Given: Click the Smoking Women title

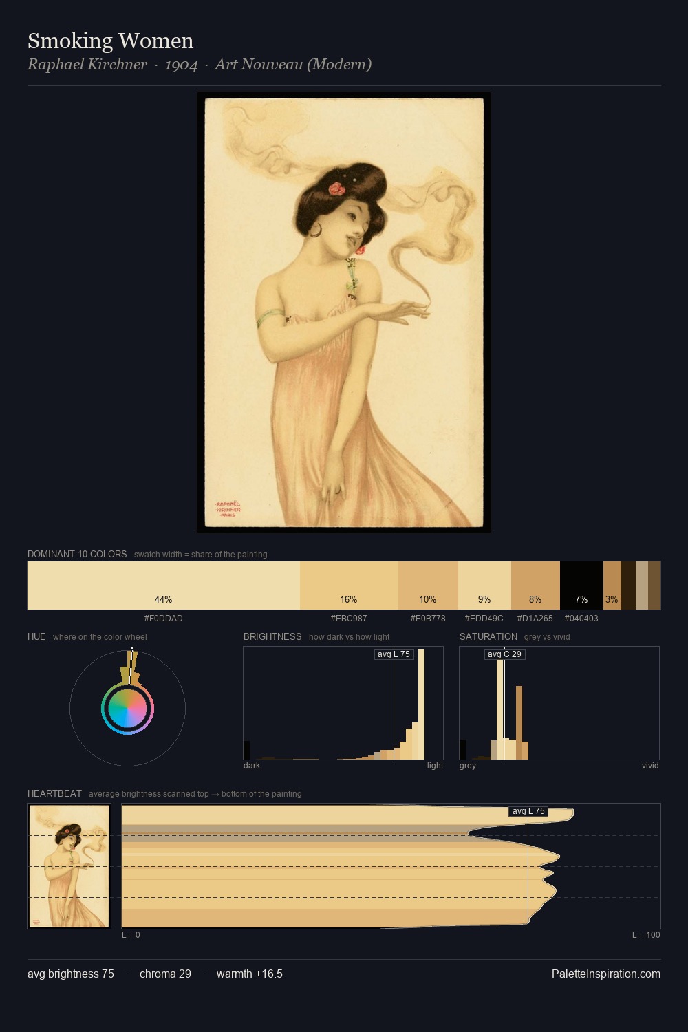Looking at the screenshot, I should (110, 41).
